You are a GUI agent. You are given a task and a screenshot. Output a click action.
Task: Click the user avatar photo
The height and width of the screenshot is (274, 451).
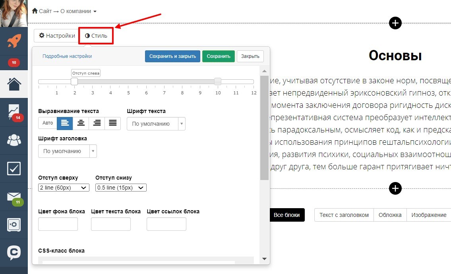coord(14,13)
